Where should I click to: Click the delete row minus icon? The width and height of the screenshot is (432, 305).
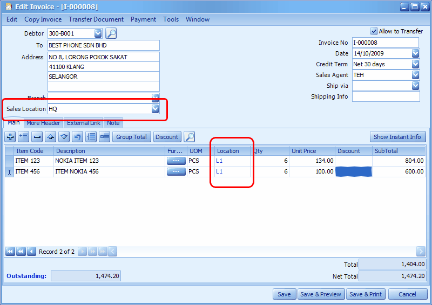37,137
